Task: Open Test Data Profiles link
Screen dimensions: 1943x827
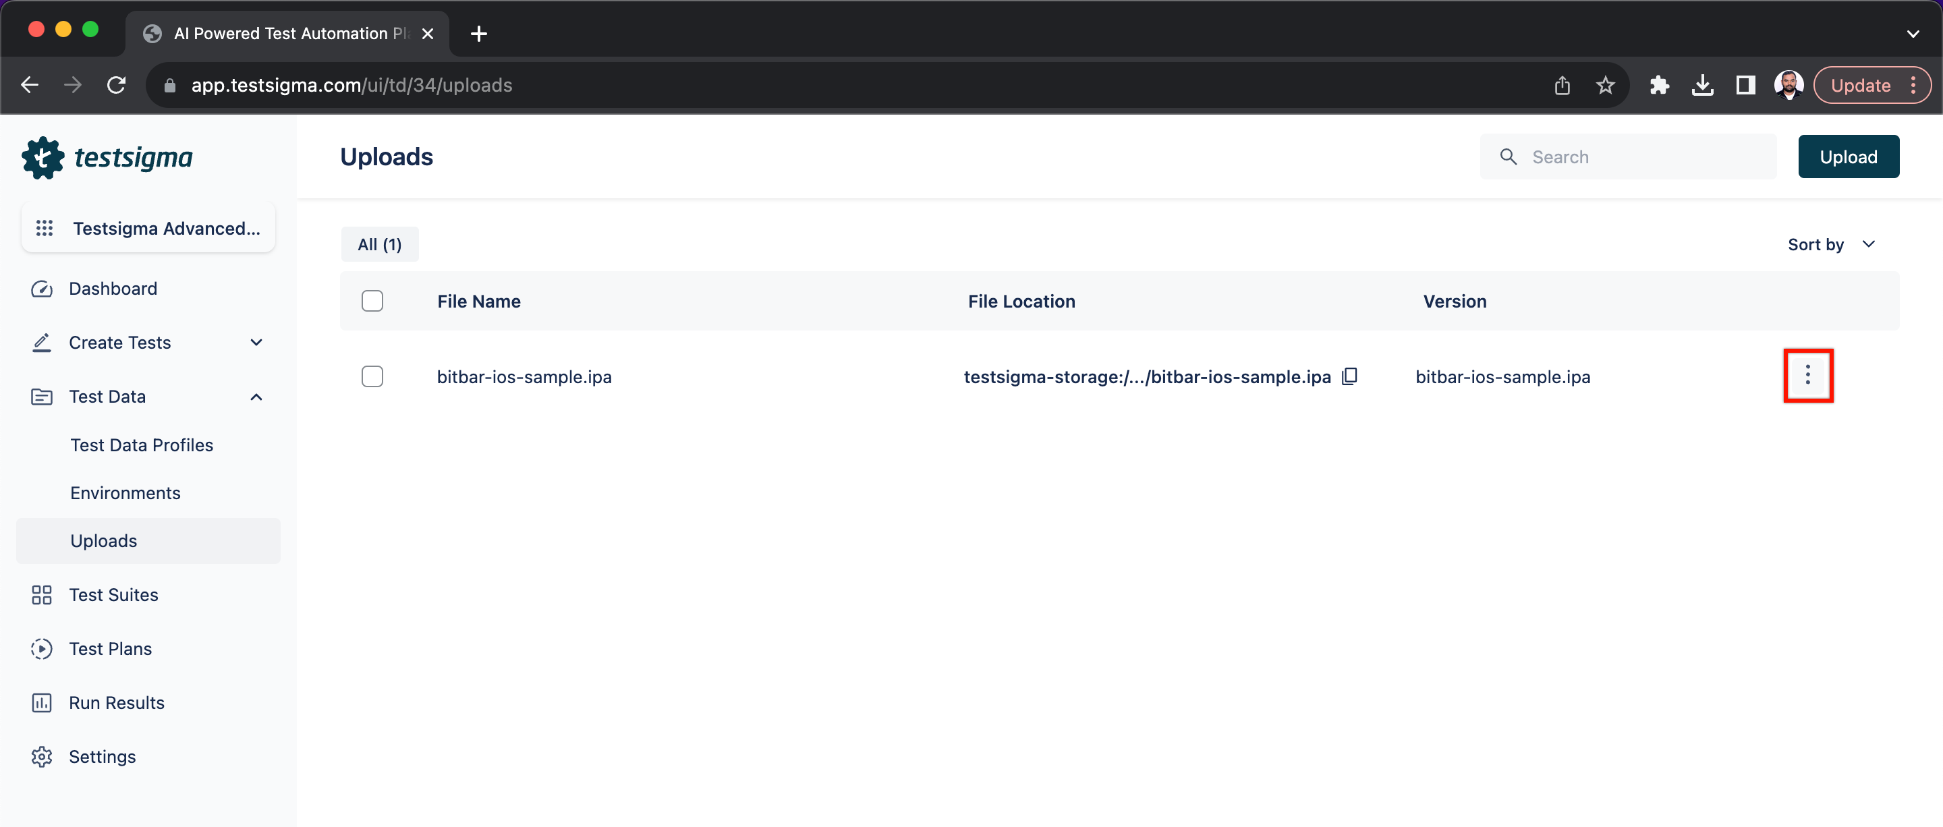Action: pyautogui.click(x=141, y=445)
